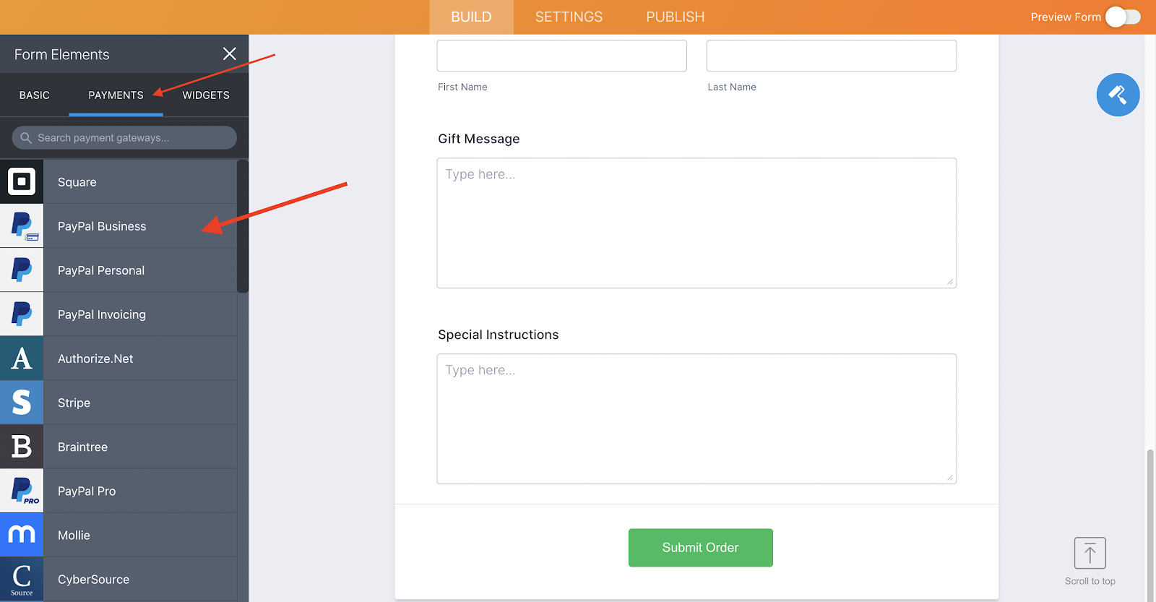
Task: Click the Mollie logo icon
Action: tap(22, 535)
